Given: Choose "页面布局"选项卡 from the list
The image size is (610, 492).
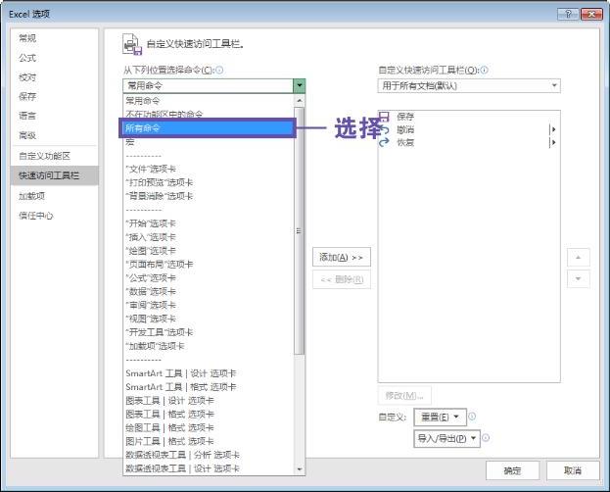Looking at the screenshot, I should pos(209,264).
